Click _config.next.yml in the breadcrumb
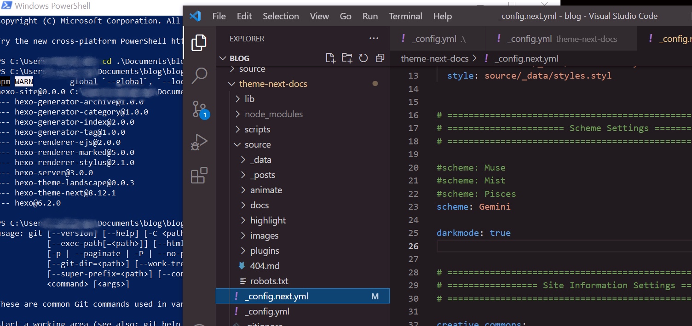692x326 pixels. point(526,58)
